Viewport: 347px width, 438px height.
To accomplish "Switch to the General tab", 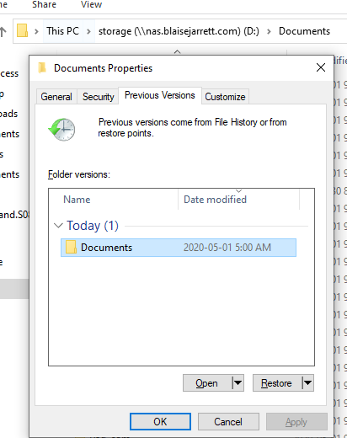I will [x=56, y=97].
